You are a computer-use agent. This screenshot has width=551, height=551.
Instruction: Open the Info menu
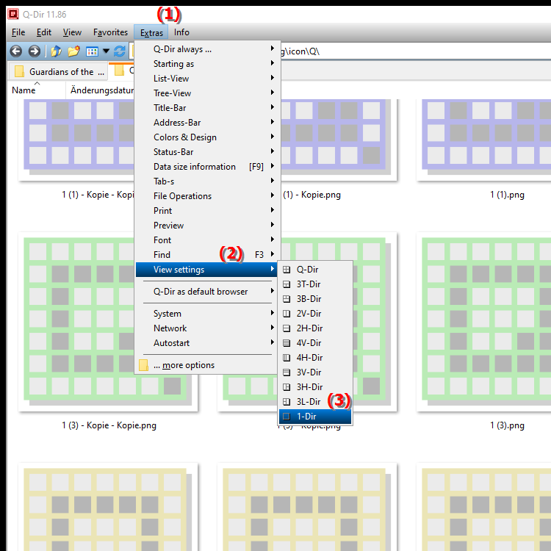(181, 32)
